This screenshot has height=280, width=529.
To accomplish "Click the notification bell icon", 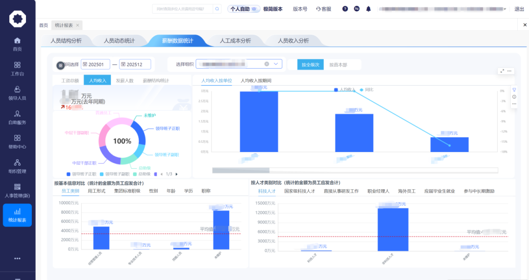I will [368, 9].
